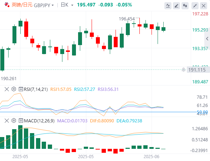Open the line chart type icon

click(168, 6)
